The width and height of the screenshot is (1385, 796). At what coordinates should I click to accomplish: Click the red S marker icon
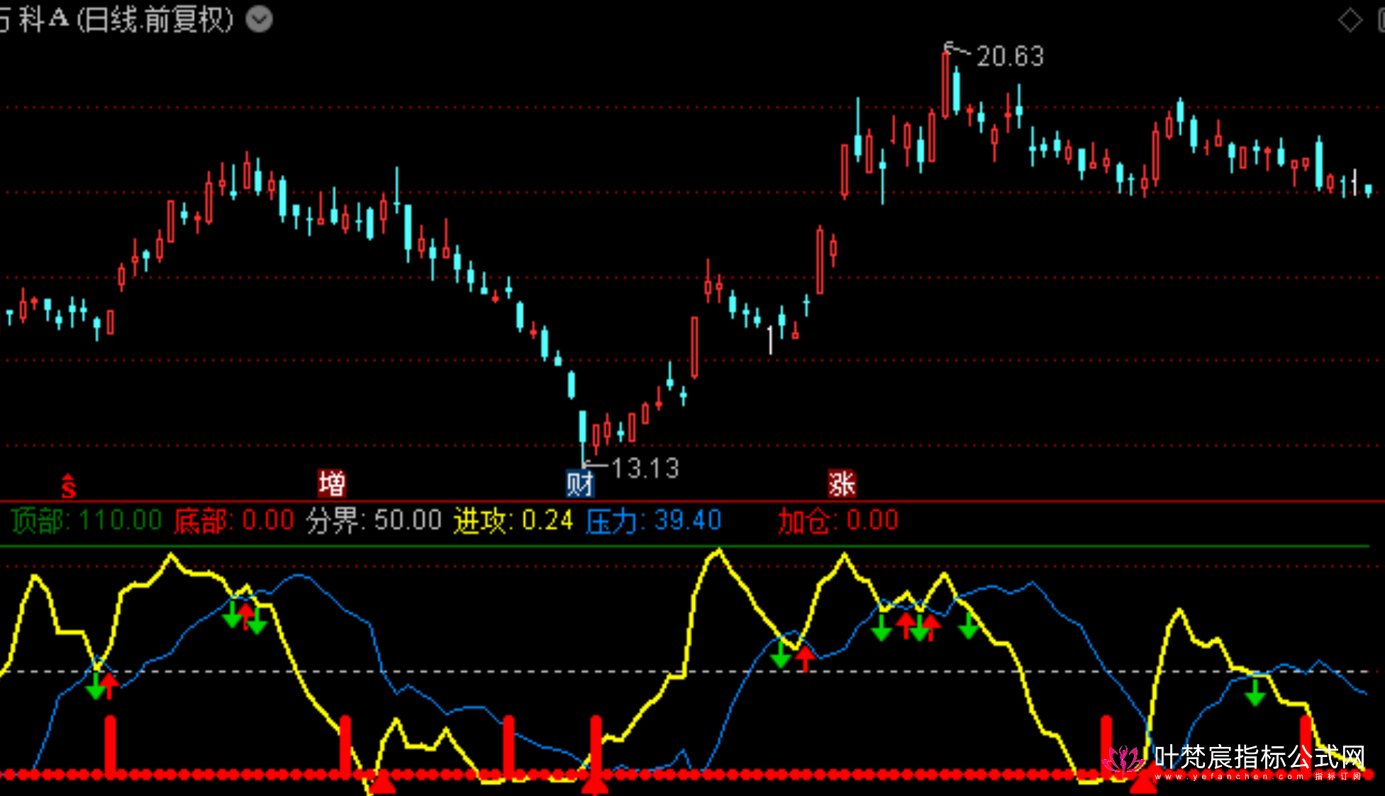pyautogui.click(x=68, y=486)
